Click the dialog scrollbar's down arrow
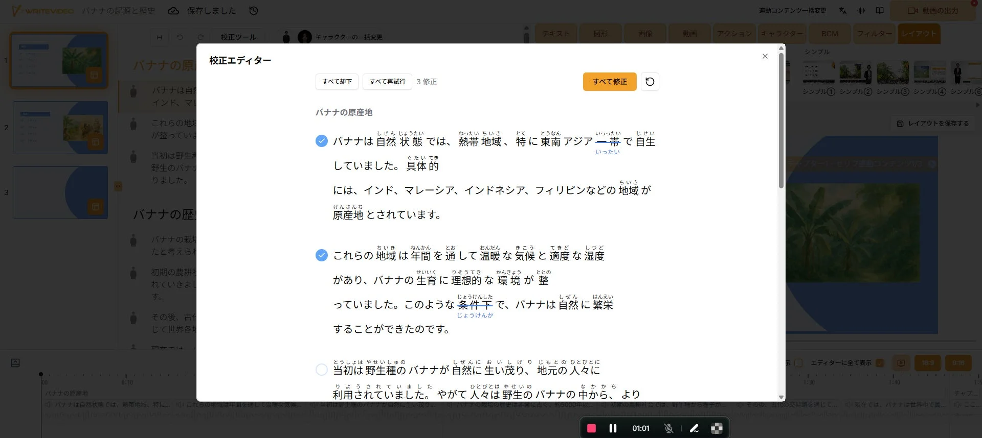Screen dimensions: 982x438 781,397
